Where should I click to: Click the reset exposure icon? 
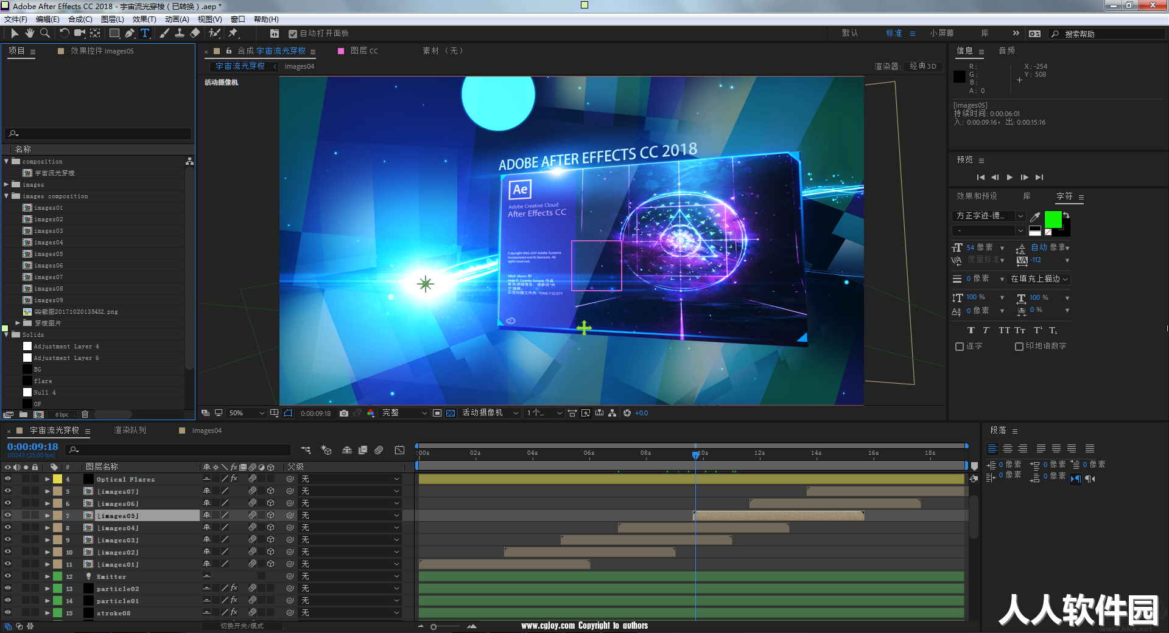[x=627, y=413]
